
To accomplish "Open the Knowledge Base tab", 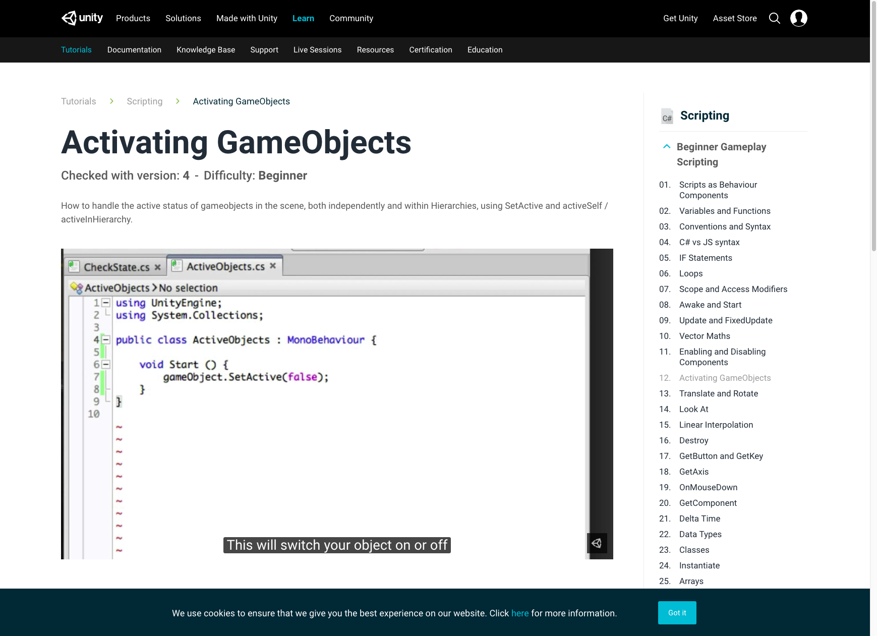I will click(206, 49).
